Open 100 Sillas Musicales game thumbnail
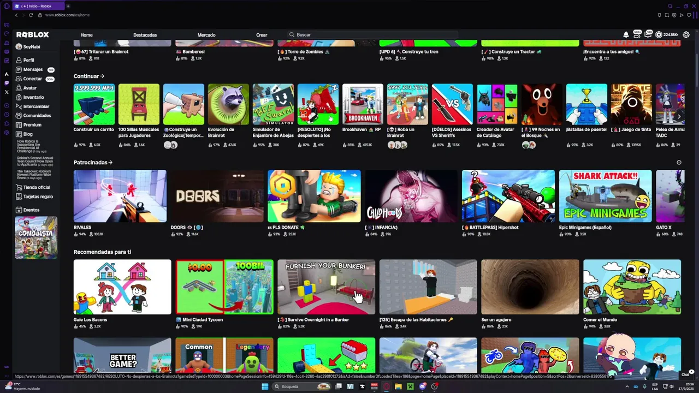The height and width of the screenshot is (393, 699). (139, 104)
